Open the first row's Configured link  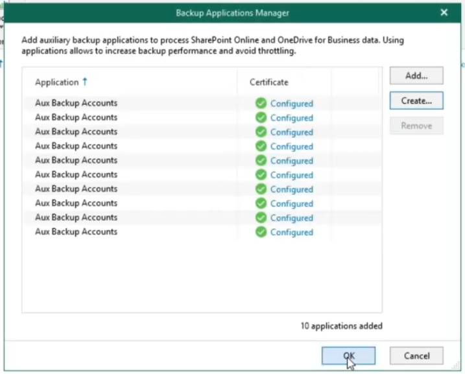(x=291, y=104)
